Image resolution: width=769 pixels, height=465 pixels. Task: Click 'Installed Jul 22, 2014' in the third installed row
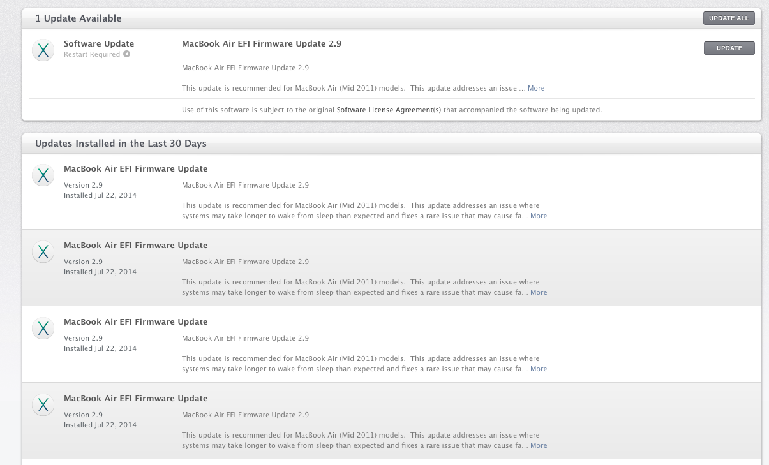(100, 348)
